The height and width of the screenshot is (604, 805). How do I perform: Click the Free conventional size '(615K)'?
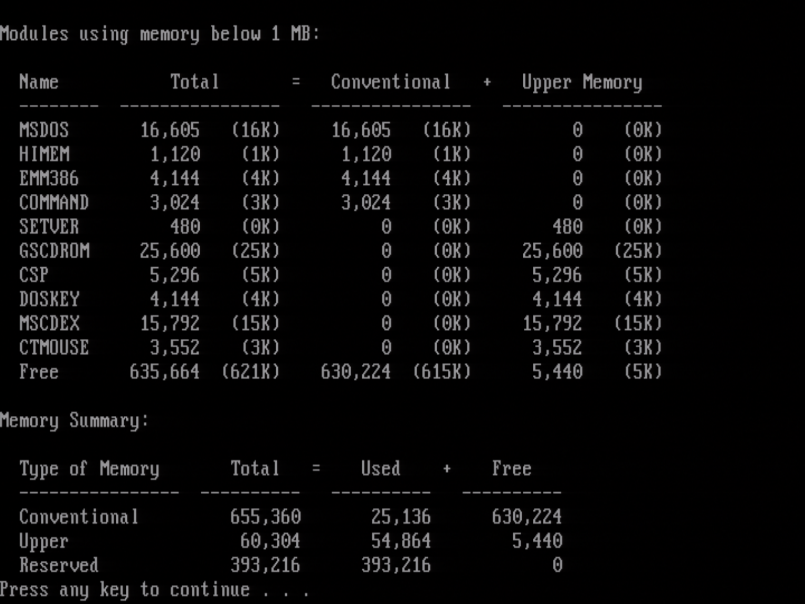pos(442,371)
